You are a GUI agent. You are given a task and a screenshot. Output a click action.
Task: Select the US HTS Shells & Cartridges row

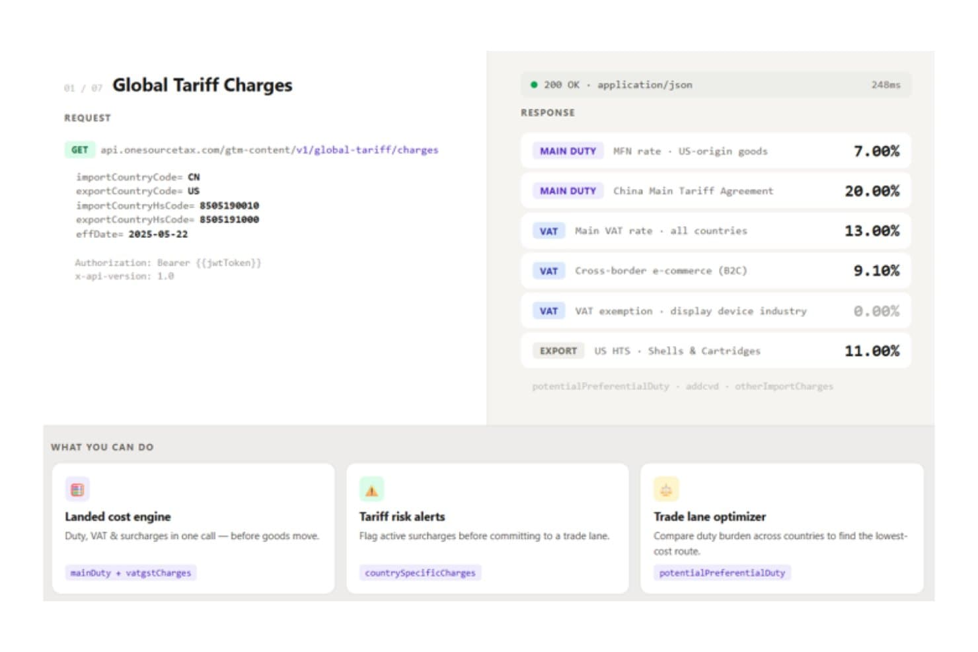click(x=716, y=351)
